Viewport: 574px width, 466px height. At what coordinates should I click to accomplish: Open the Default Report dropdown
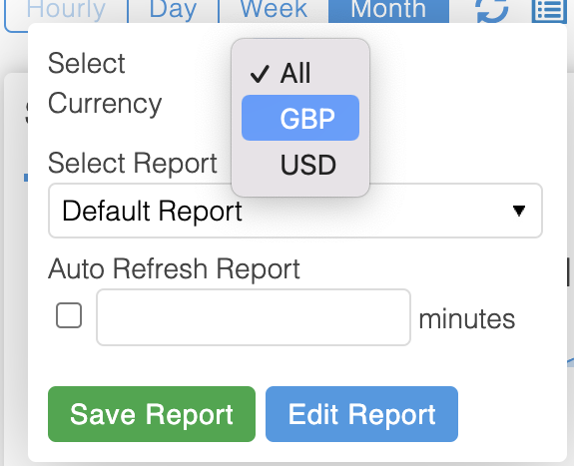point(295,211)
